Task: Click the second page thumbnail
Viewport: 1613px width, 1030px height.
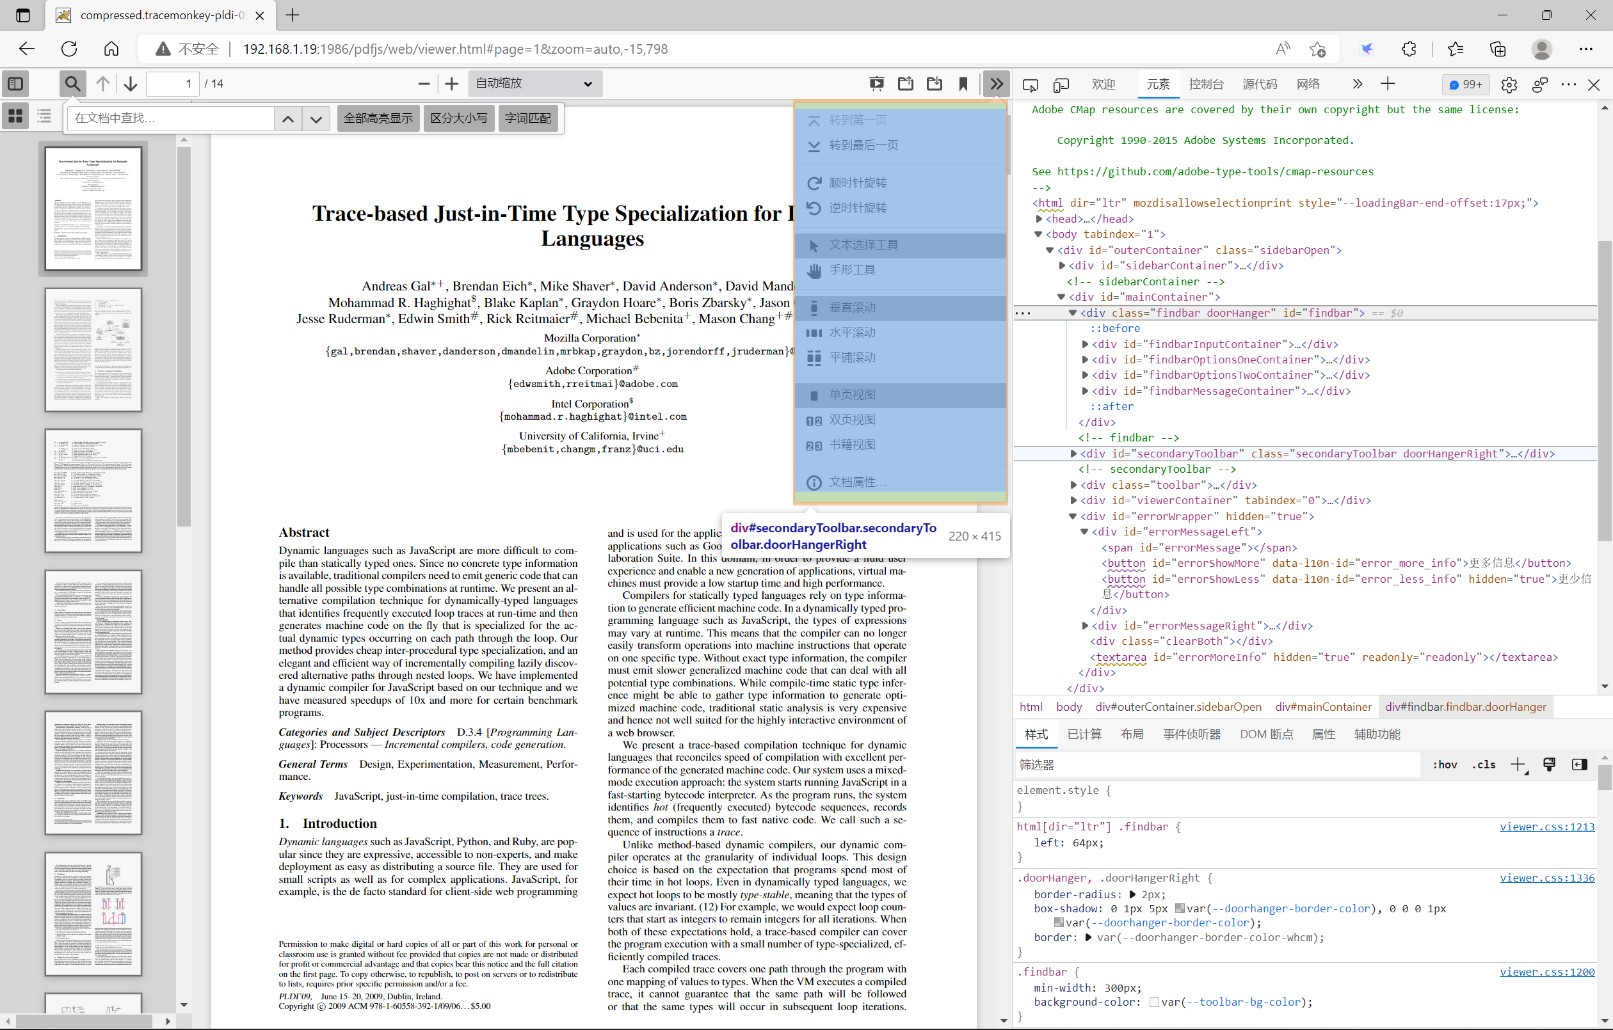Action: [x=93, y=349]
